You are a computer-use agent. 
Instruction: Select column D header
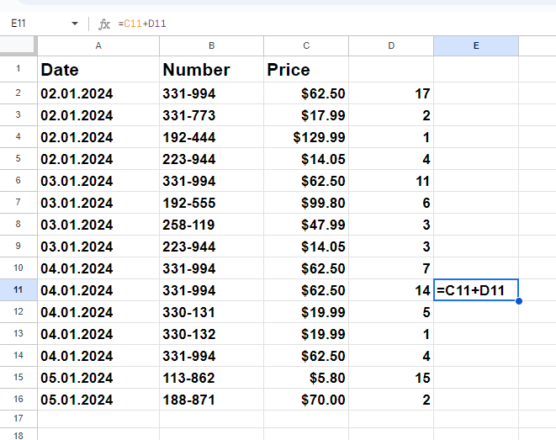pos(391,45)
